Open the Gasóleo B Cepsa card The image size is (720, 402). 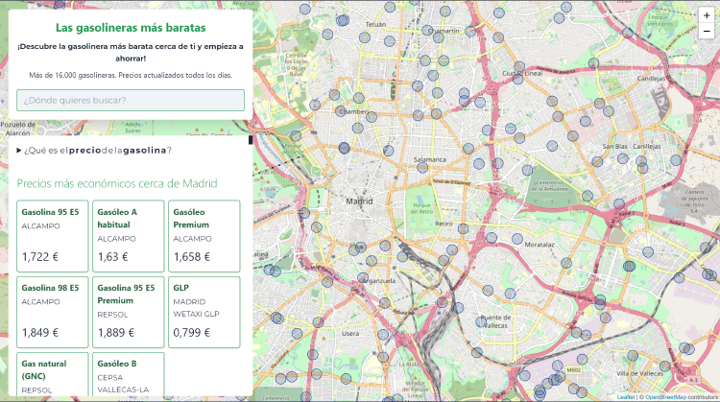pos(129,376)
